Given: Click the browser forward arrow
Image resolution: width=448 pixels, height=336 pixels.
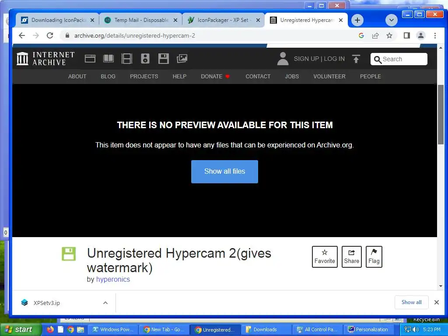Looking at the screenshot, I should click(x=36, y=35).
